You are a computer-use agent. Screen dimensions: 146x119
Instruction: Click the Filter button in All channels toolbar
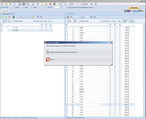click(x=94, y=17)
